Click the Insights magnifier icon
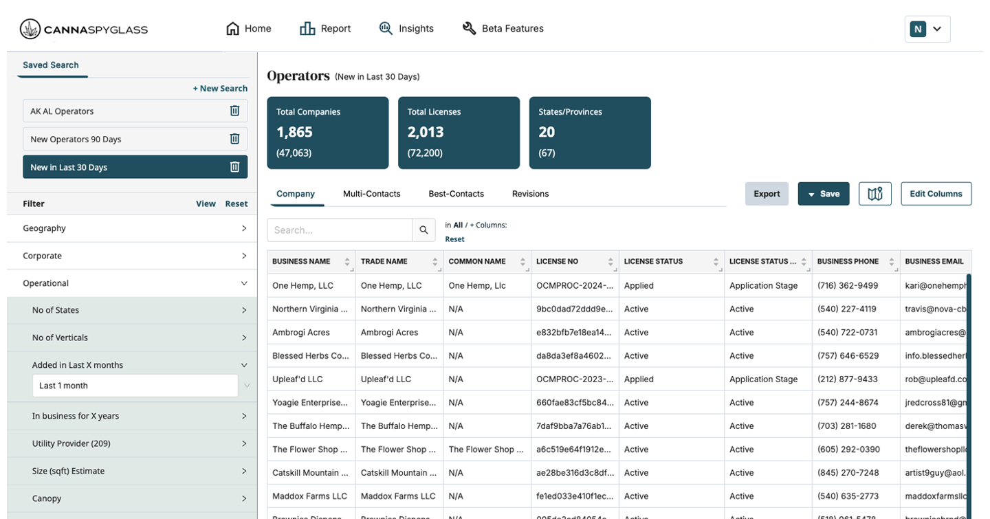 coord(386,29)
